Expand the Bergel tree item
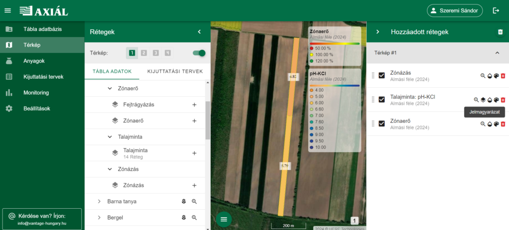509x230 pixels. [99, 218]
